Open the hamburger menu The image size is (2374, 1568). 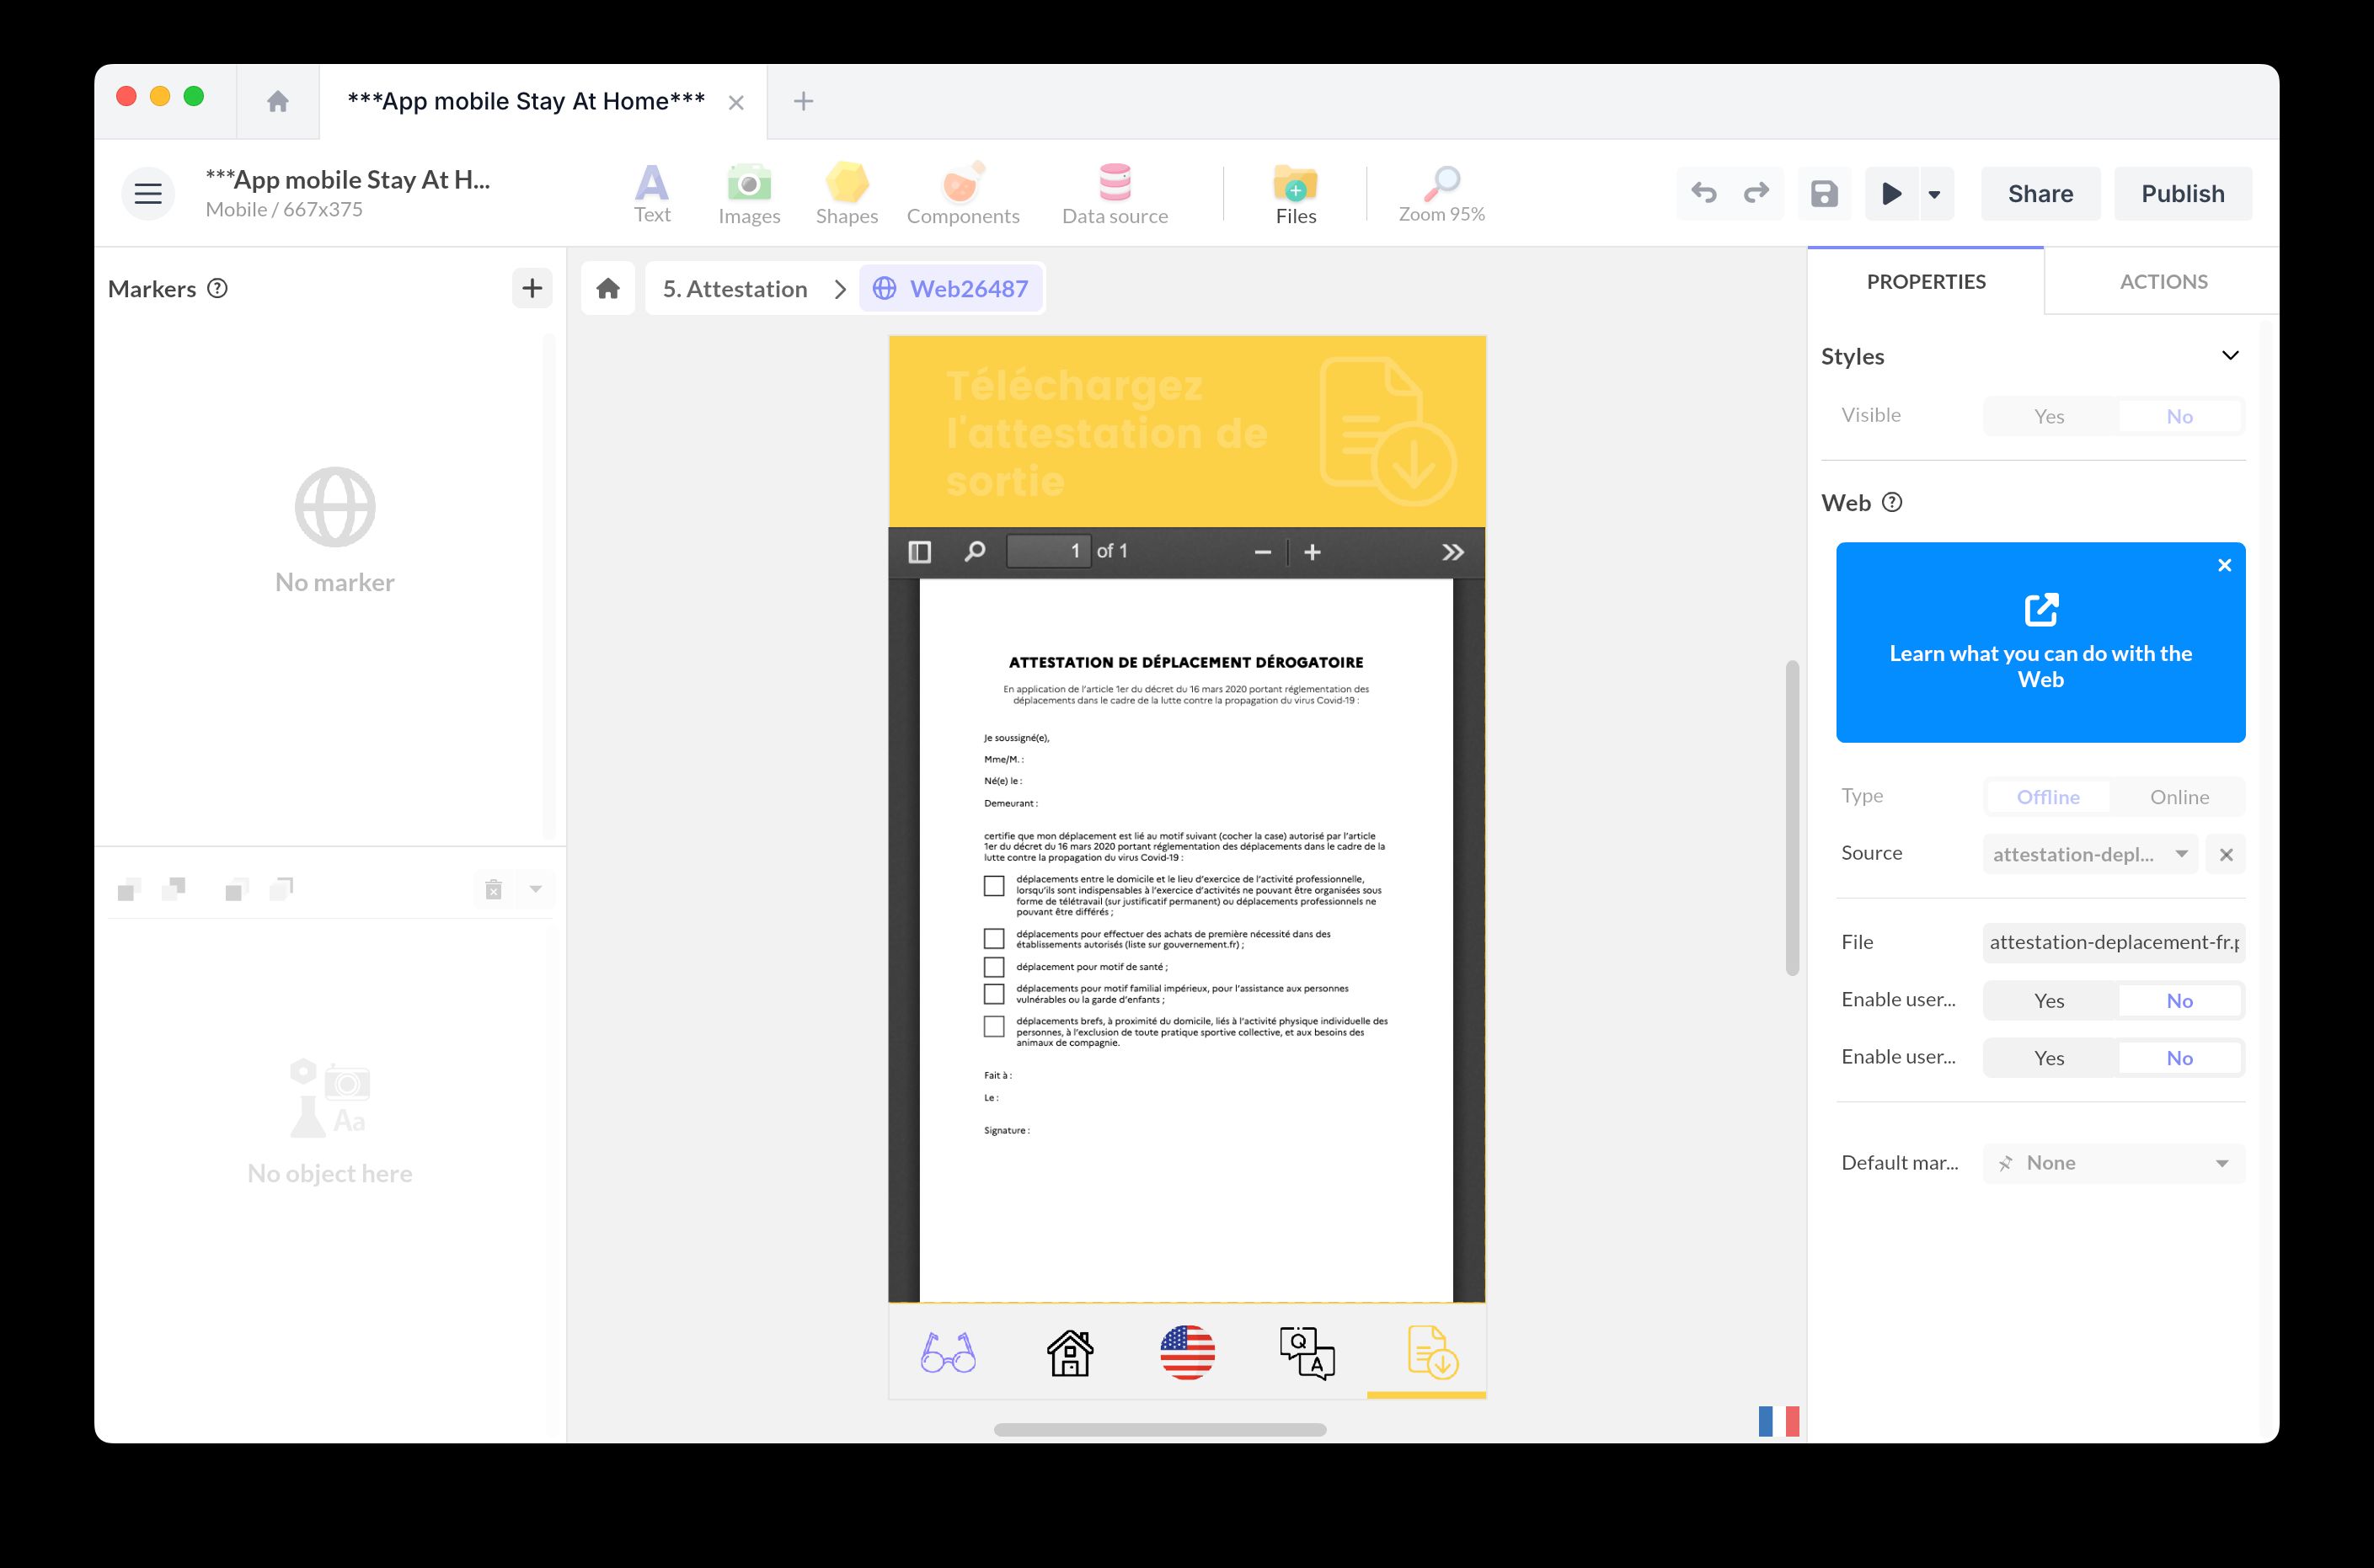click(x=147, y=193)
